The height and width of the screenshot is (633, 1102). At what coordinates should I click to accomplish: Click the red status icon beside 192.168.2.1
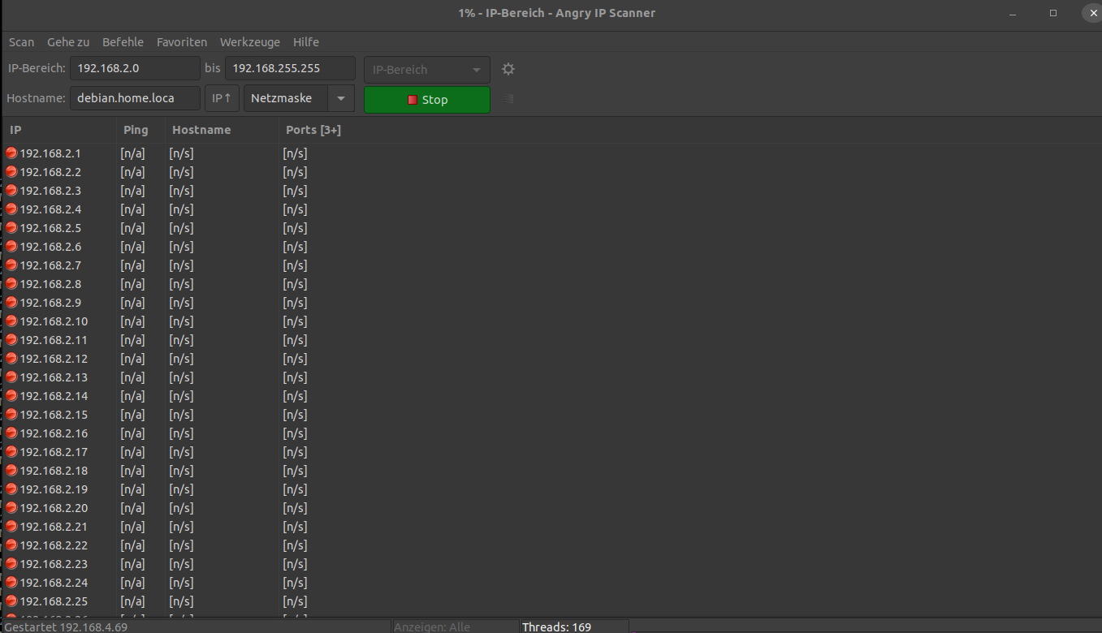(x=11, y=153)
